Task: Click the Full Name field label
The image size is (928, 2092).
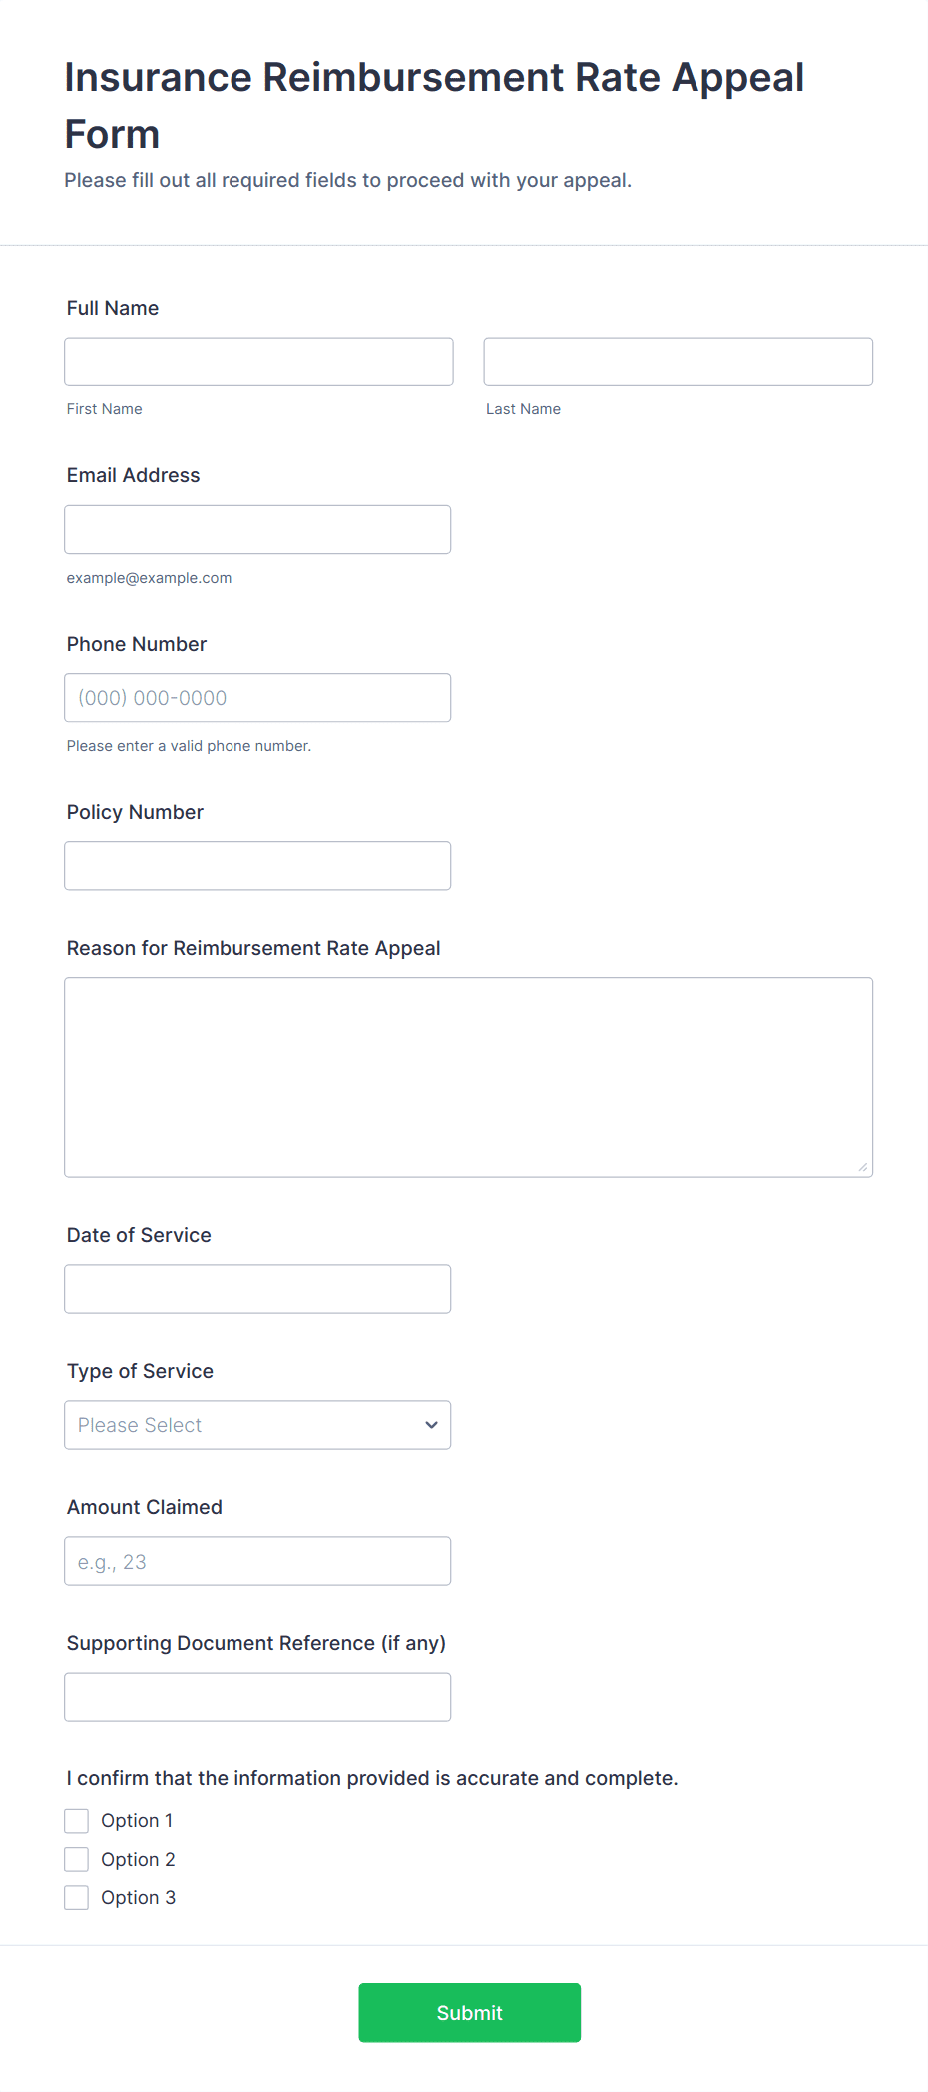Action: pyautogui.click(x=113, y=308)
